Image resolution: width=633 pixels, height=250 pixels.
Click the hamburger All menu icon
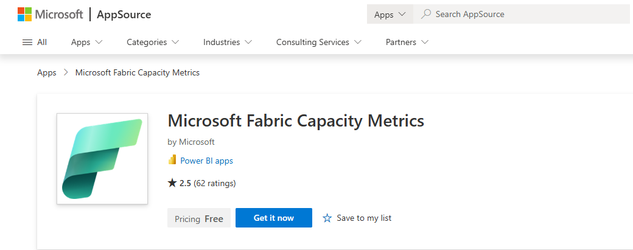coord(27,43)
